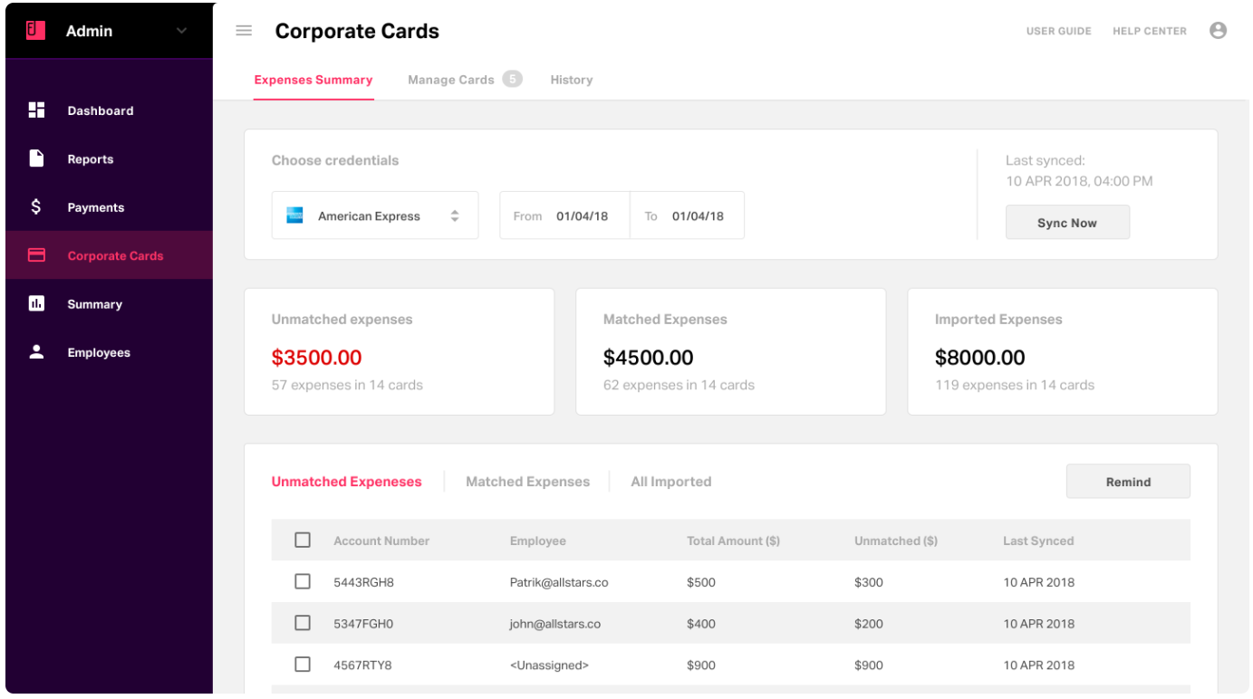
Task: Expand the Admin role dropdown
Action: click(181, 31)
